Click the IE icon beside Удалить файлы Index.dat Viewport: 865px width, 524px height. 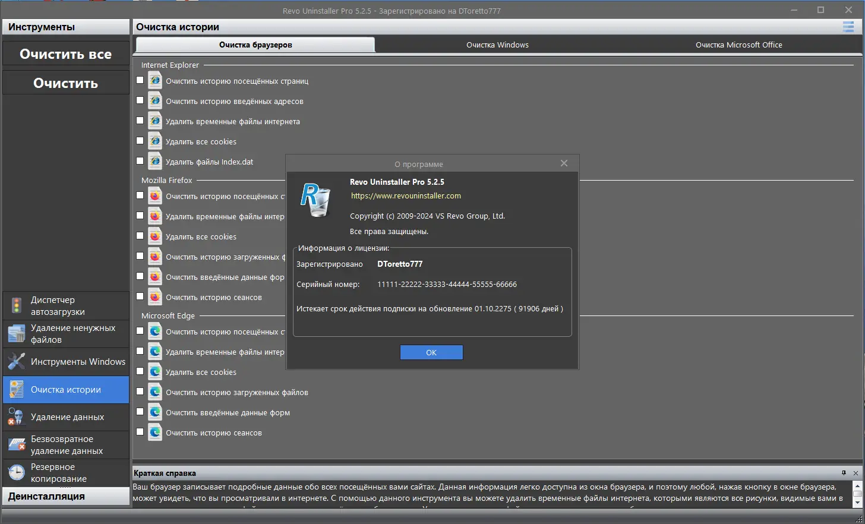[x=155, y=161]
